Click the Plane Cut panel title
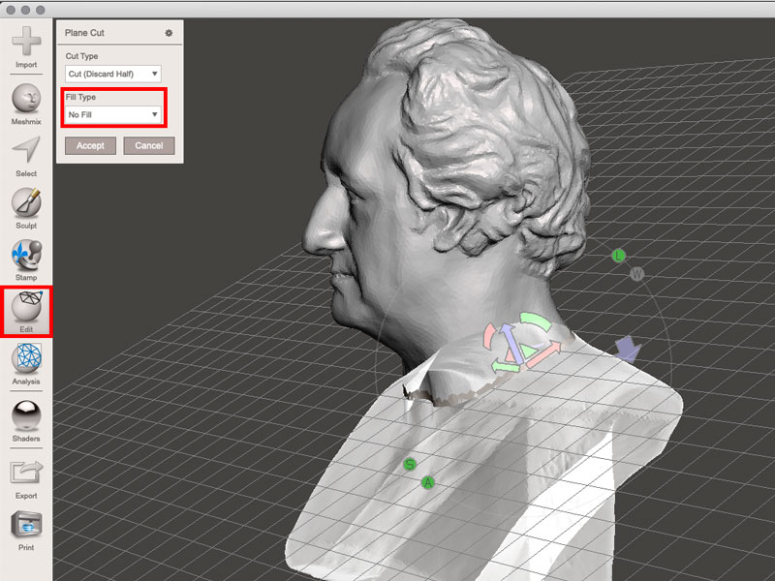The height and width of the screenshot is (581, 775). (x=84, y=33)
